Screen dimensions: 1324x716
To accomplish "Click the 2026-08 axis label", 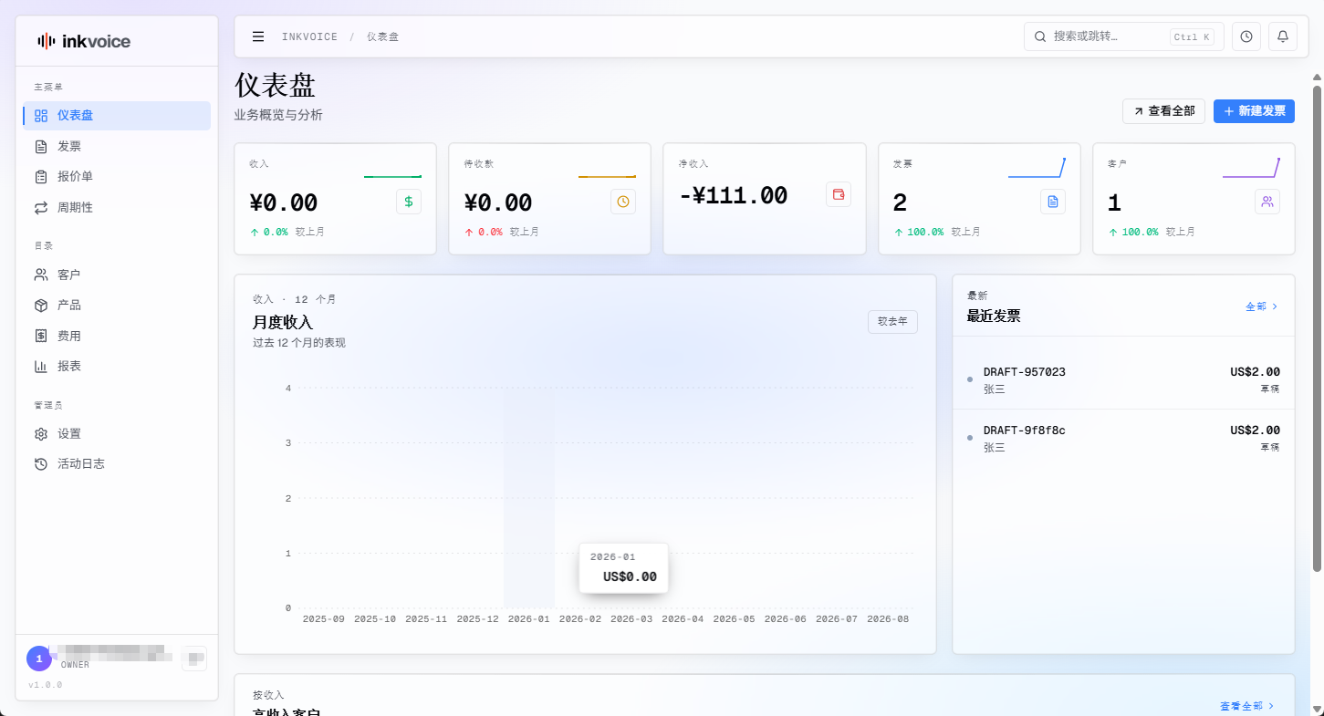I will [x=888, y=618].
